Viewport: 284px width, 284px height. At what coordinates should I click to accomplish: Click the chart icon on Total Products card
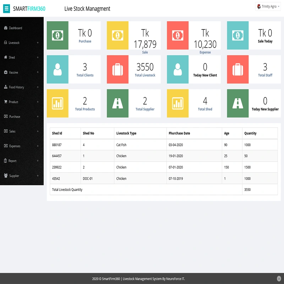pos(57,103)
